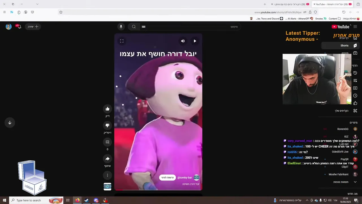Open YouTube notifications bell

point(19,27)
